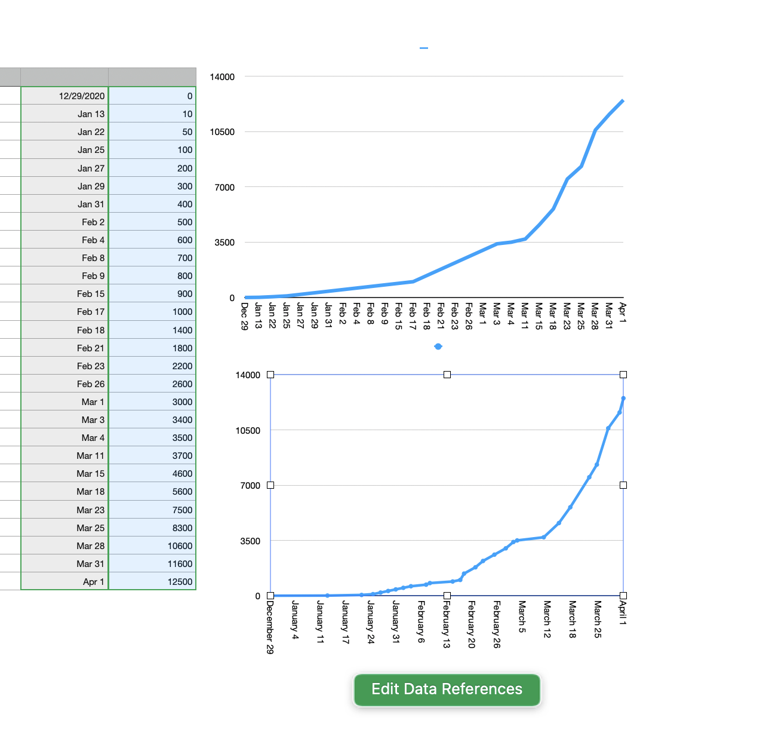Select the Mar 18 cell

point(64,491)
